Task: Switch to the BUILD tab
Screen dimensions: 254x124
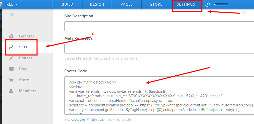Action: coord(67,4)
